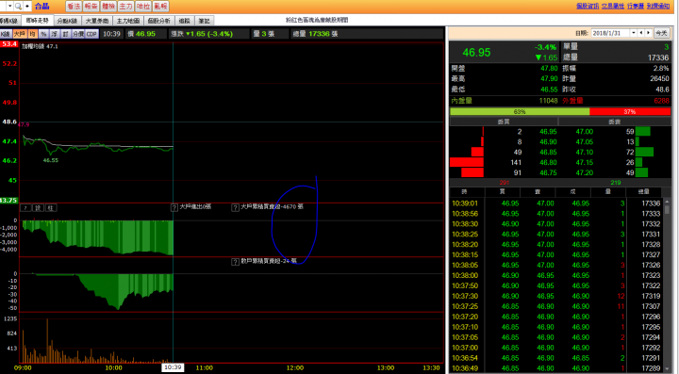Toggle the 分價 button in chart toolbar

pos(78,34)
